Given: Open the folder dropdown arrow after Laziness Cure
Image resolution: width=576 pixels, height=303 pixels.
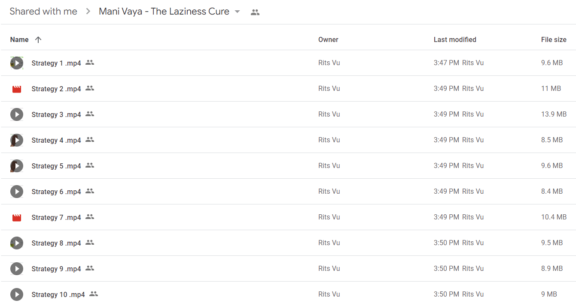Looking at the screenshot, I should click(238, 12).
